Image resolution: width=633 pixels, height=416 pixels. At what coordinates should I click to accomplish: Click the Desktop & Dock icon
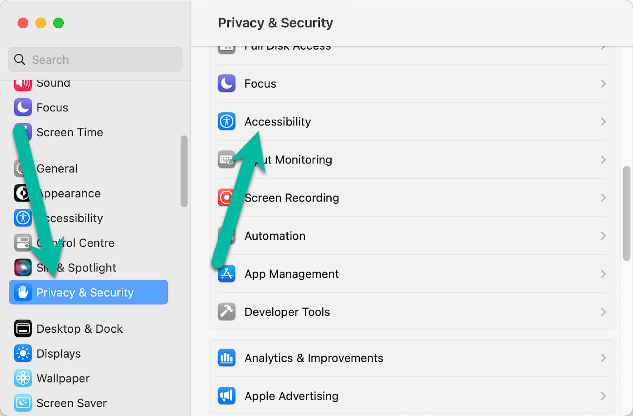[23, 329]
